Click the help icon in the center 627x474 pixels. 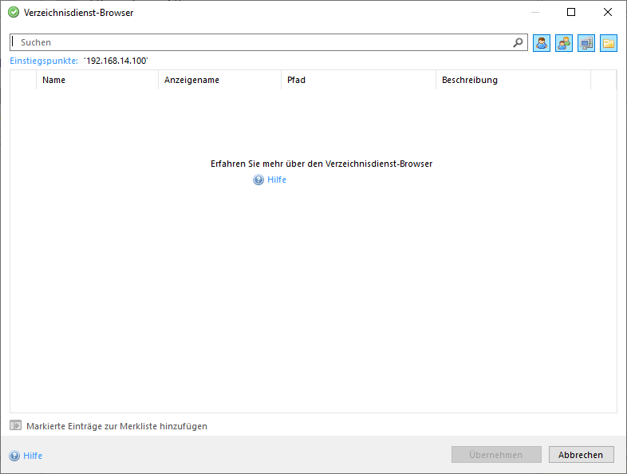258,180
